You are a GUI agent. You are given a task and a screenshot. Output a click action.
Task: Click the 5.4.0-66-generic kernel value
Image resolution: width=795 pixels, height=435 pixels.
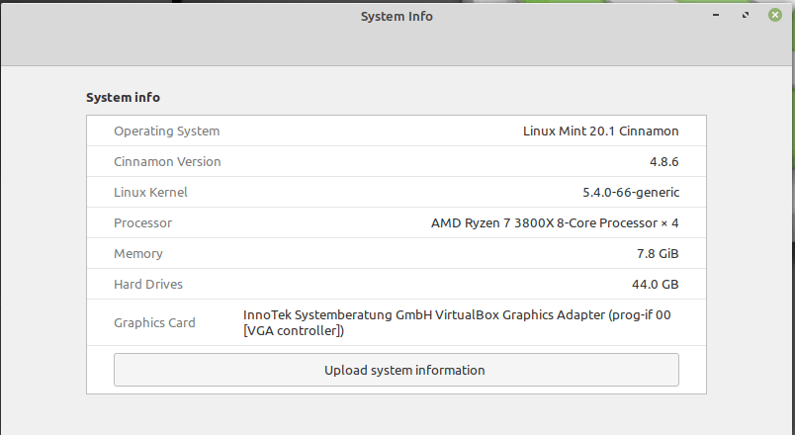click(x=631, y=192)
